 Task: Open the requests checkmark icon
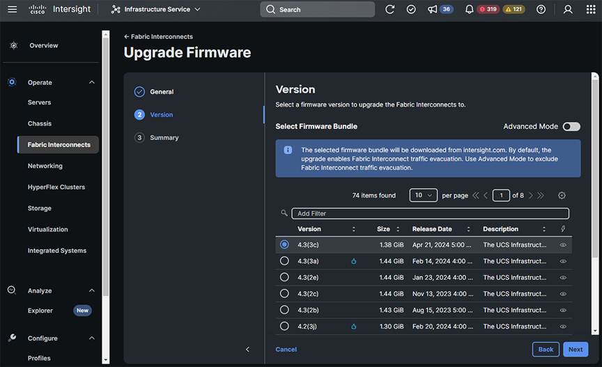[x=411, y=9]
